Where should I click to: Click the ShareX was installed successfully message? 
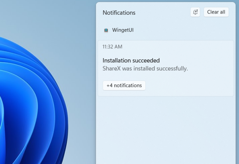[145, 68]
